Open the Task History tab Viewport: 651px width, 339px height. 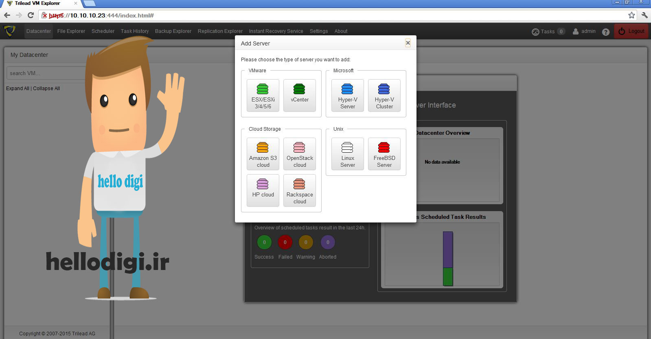135,31
